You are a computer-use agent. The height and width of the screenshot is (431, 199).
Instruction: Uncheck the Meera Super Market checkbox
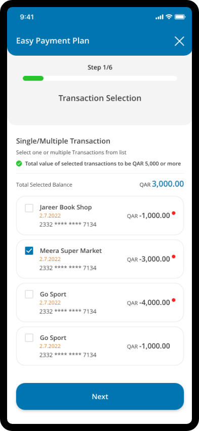pos(29,251)
